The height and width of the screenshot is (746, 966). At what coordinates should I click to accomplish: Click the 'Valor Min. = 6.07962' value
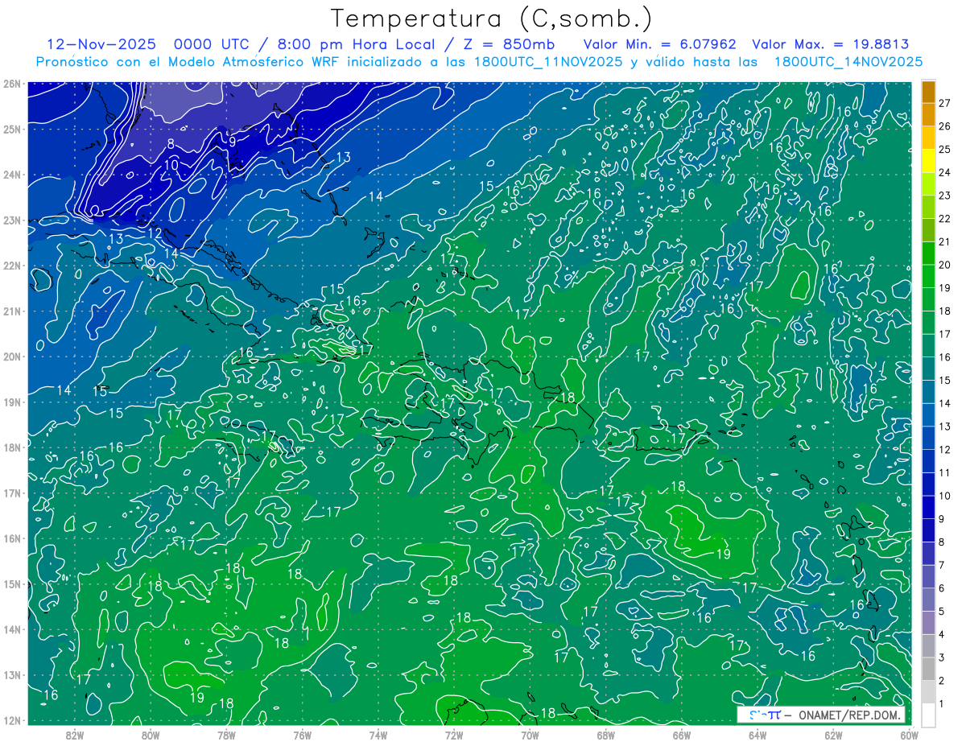click(659, 44)
